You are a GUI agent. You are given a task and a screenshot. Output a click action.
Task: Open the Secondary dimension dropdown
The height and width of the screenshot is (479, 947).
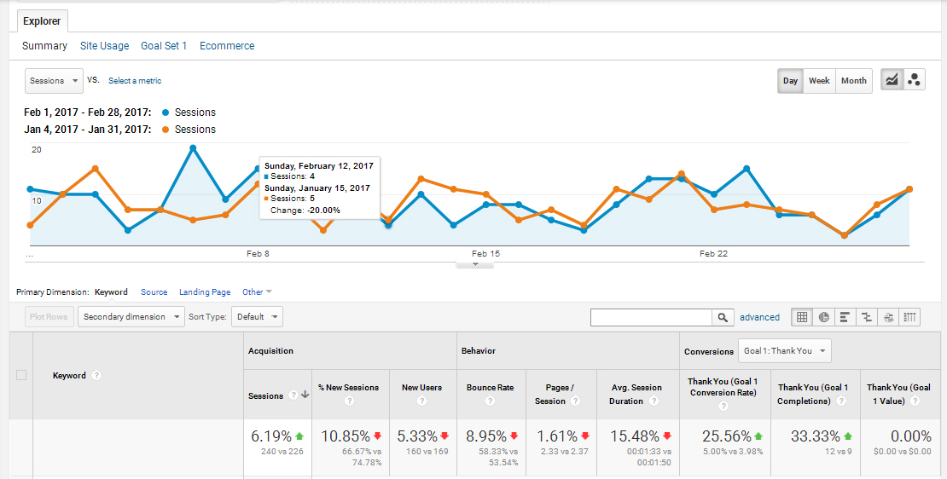tap(131, 317)
